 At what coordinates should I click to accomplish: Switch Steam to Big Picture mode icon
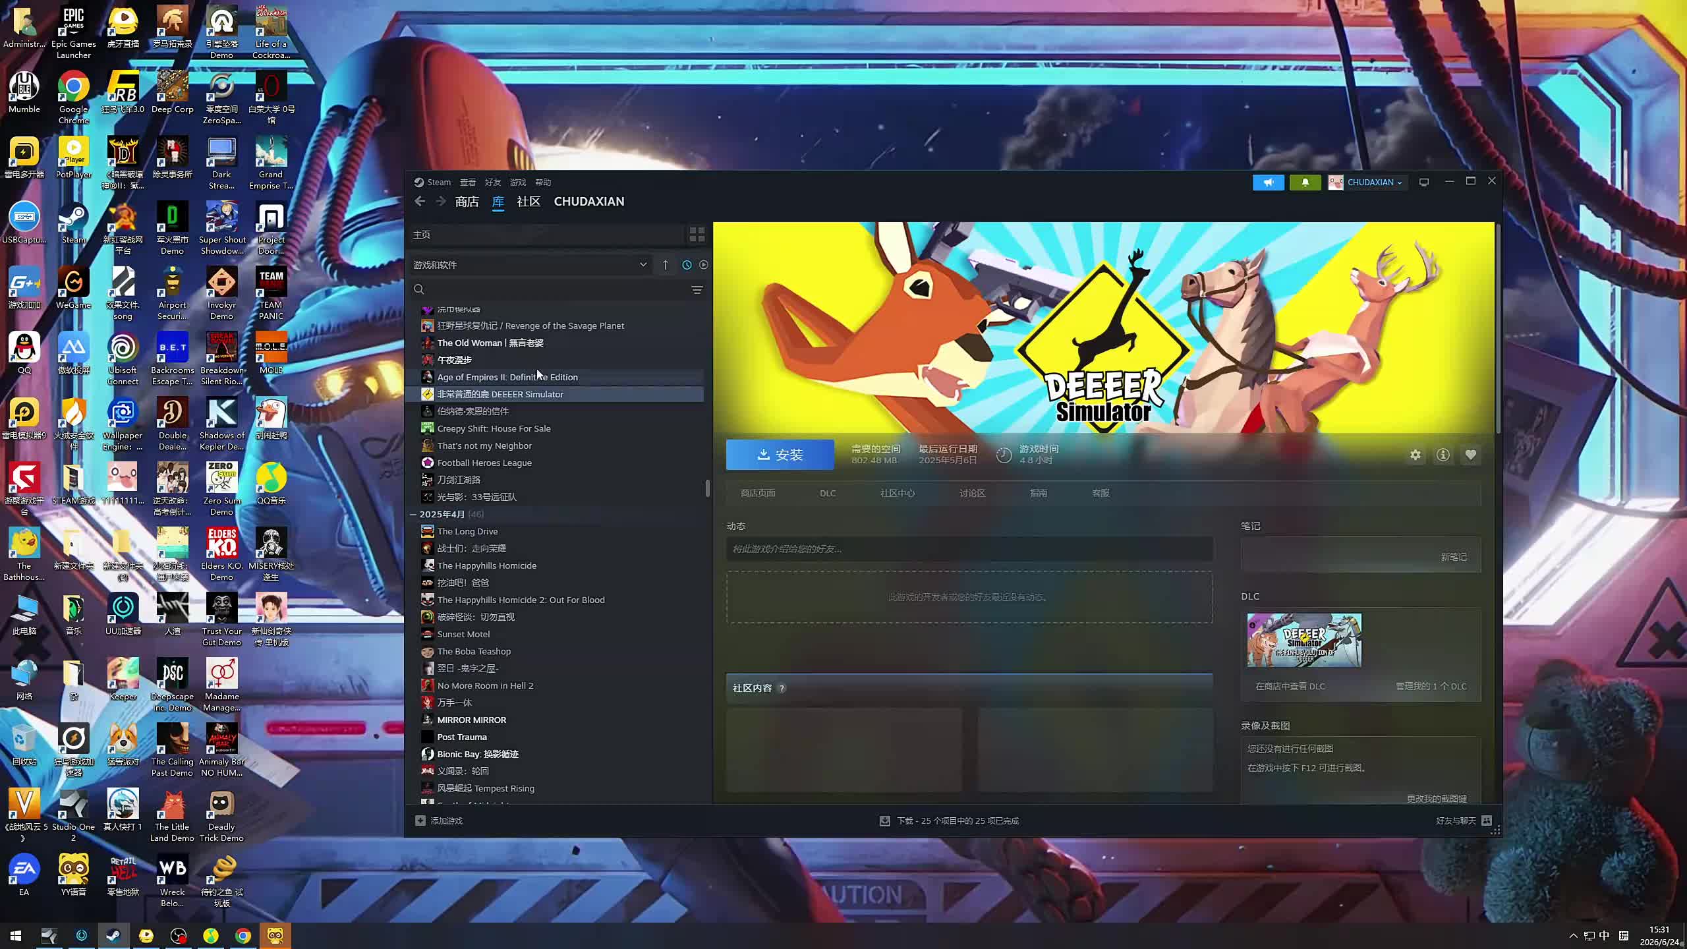tap(1424, 183)
